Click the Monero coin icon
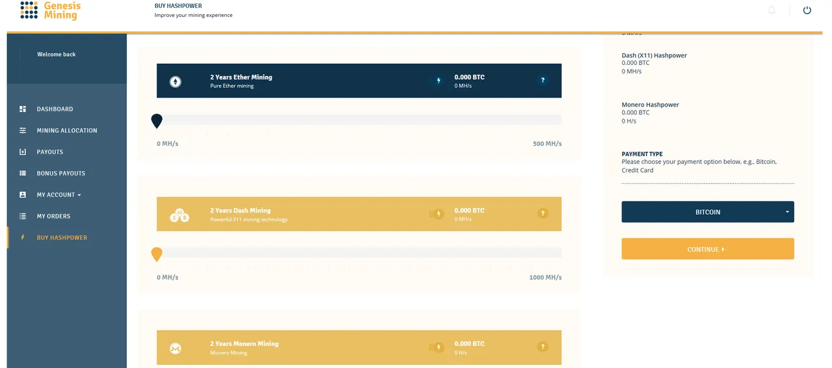832x368 pixels. coord(175,348)
